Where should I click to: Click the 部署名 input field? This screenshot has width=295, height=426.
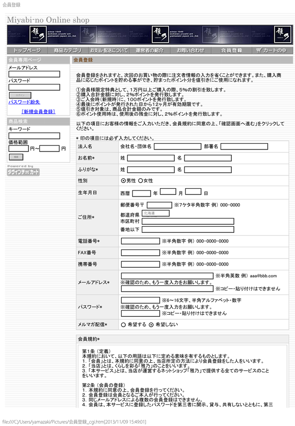pyautogui.click(x=244, y=146)
